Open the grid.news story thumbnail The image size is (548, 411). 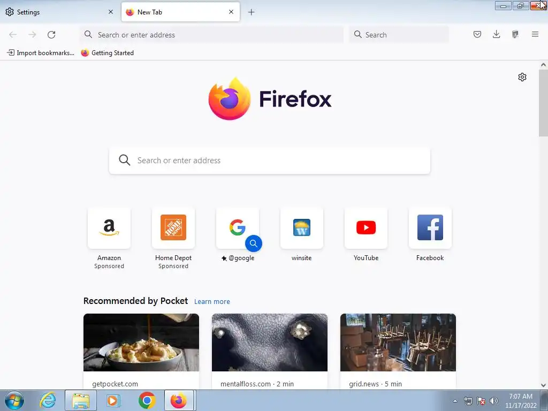(398, 342)
